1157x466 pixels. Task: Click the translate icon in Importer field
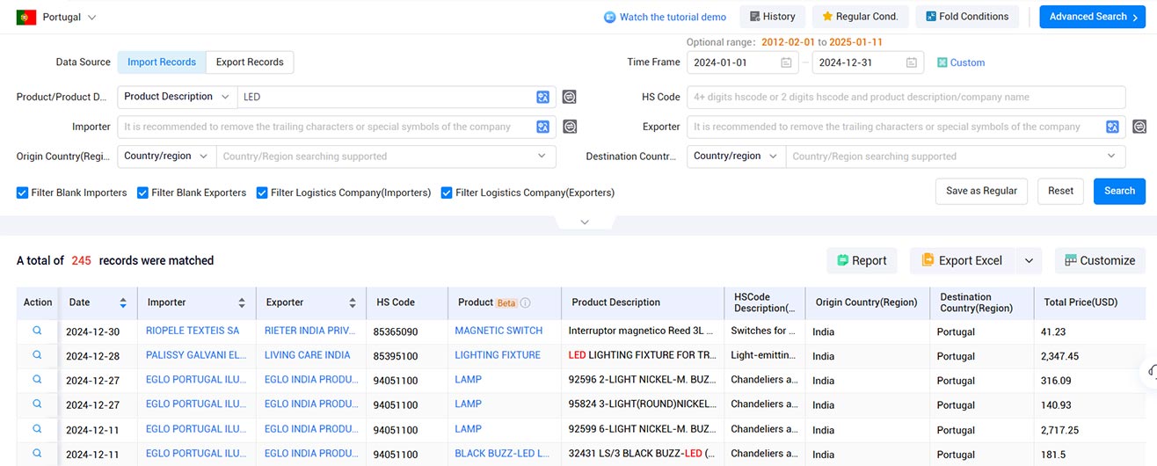point(543,127)
